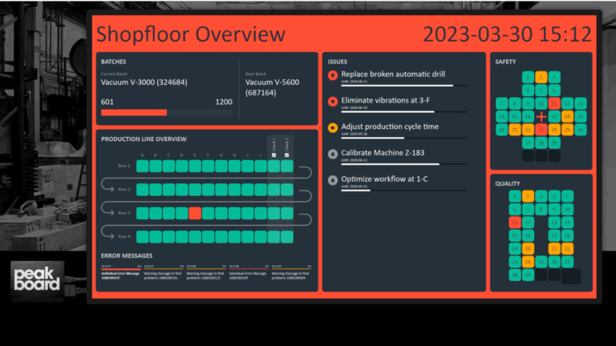This screenshot has width=616, height=346.
Task: Select red day 11 in Safety grid
Action: 554,104
